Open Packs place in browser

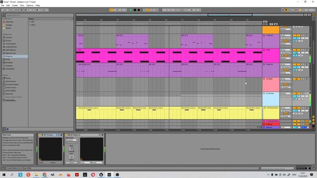pyautogui.click(x=8, y=78)
